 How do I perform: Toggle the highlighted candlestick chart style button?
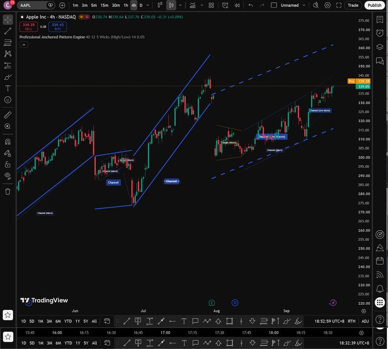[171, 5]
